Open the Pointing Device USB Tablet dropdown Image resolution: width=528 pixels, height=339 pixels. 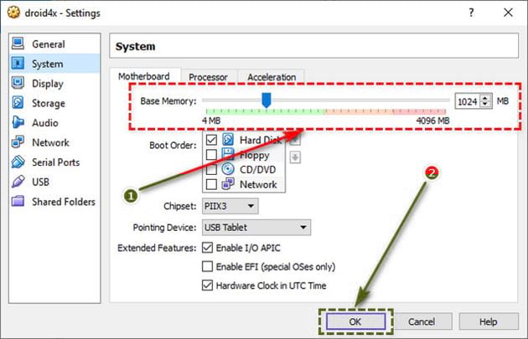(256, 228)
